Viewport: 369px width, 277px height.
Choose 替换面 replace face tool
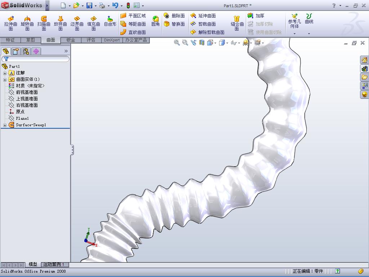[174, 24]
